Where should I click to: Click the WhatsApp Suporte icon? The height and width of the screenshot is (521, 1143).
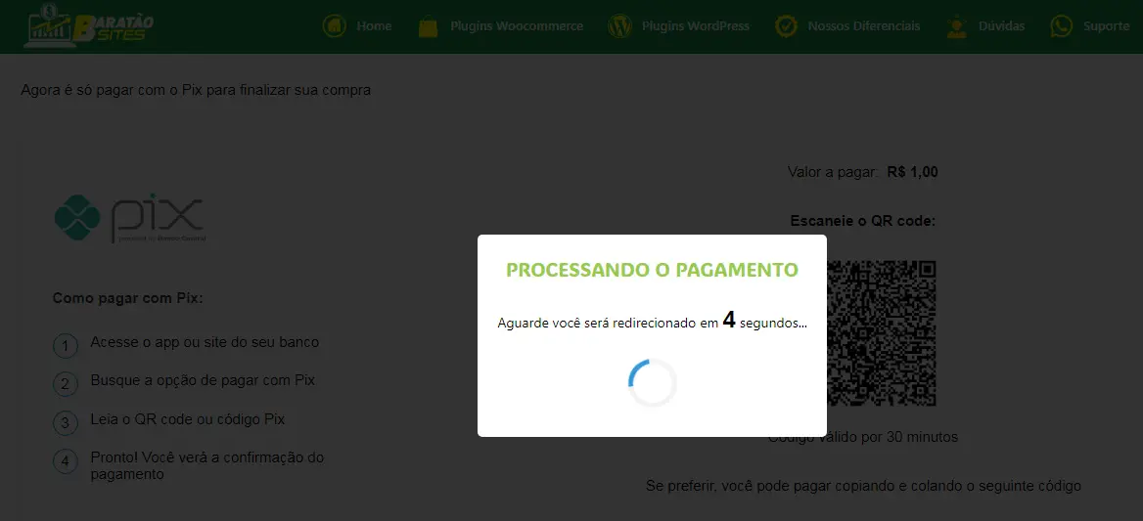pos(1061,26)
